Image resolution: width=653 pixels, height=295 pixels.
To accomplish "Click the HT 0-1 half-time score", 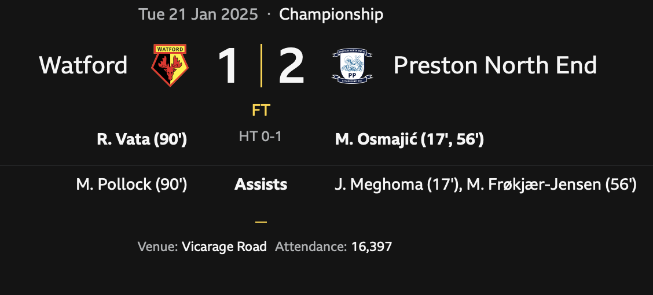I will coord(261,137).
